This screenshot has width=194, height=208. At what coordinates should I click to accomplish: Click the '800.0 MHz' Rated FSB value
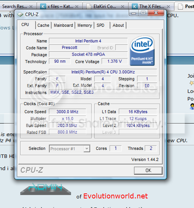point(68,132)
